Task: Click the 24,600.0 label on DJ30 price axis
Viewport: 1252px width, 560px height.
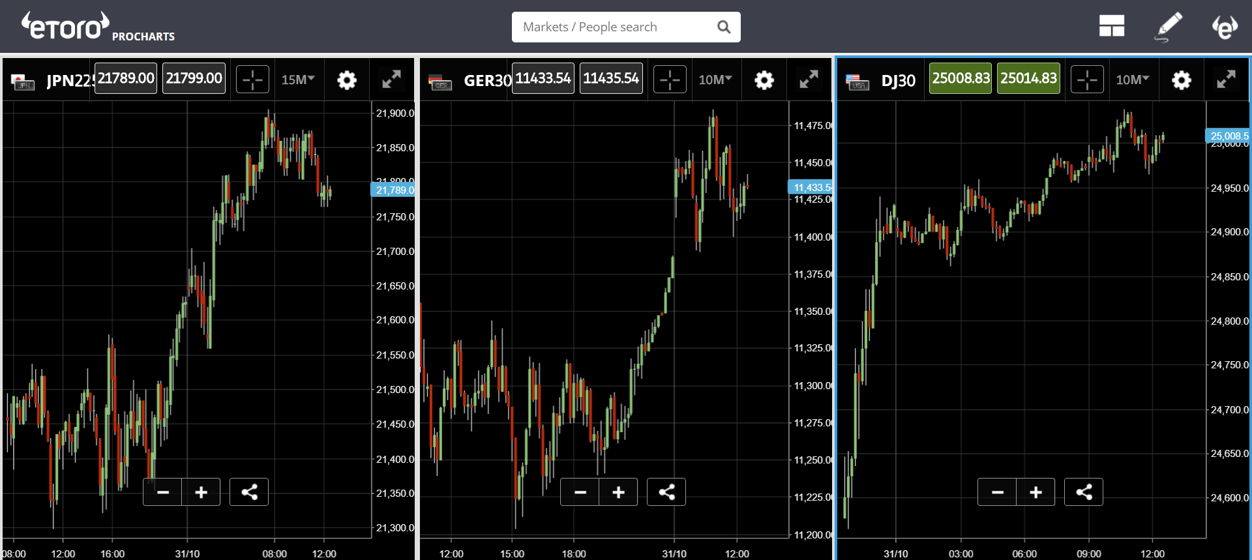Action: point(1230,497)
